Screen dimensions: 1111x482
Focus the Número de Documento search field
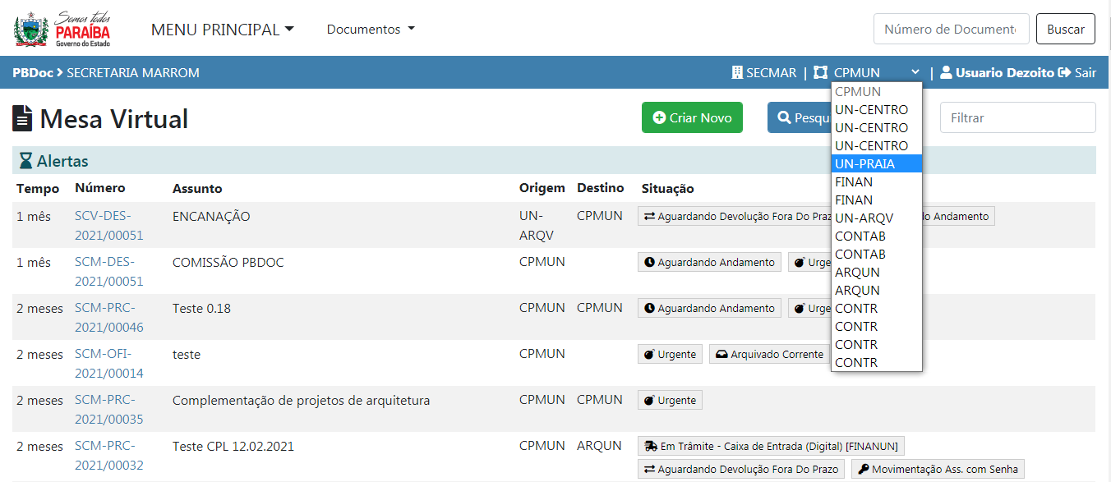pos(951,30)
